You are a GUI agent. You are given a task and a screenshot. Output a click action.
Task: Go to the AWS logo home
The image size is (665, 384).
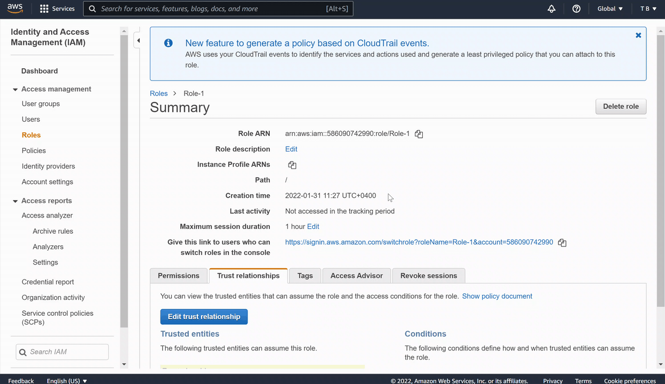(15, 9)
